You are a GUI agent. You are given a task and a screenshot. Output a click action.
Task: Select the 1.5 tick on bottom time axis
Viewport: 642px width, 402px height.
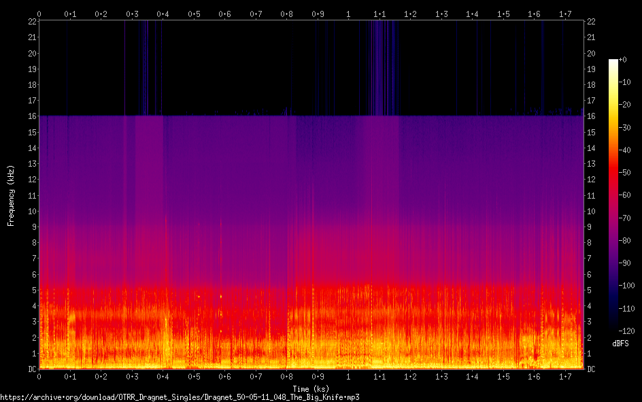503,376
